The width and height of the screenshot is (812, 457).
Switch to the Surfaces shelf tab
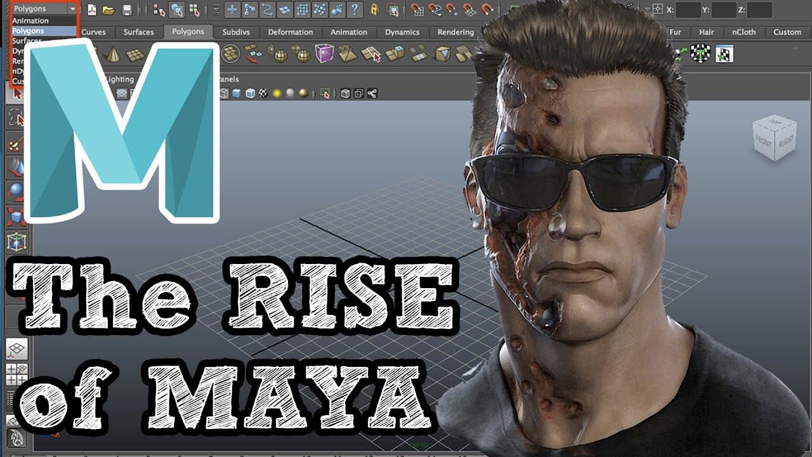(138, 32)
